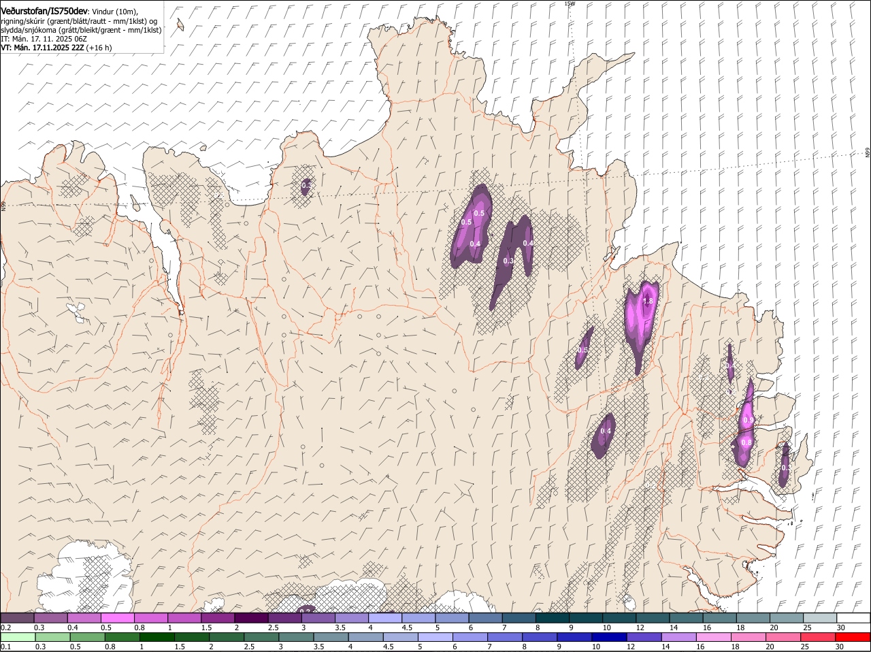Viewport: 871px width, 652px height.
Task: Select upper legend swatch between 2 and 2.5
Action: (x=251, y=617)
